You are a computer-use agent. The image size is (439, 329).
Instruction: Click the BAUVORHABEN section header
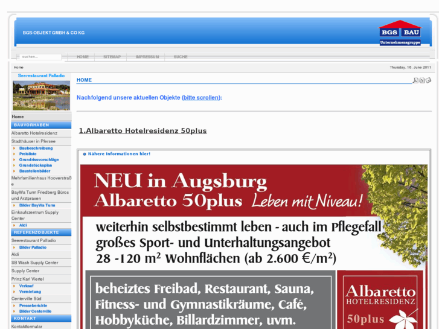pyautogui.click(x=41, y=125)
